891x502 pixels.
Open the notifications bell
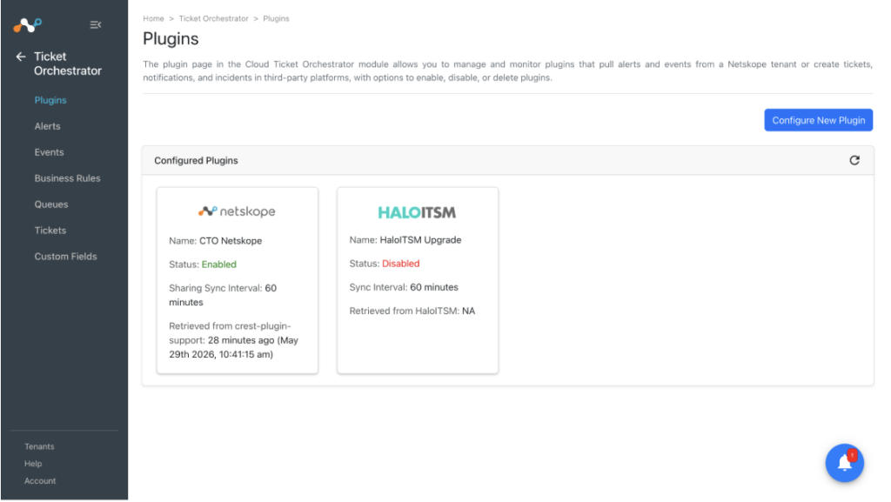coord(844,463)
